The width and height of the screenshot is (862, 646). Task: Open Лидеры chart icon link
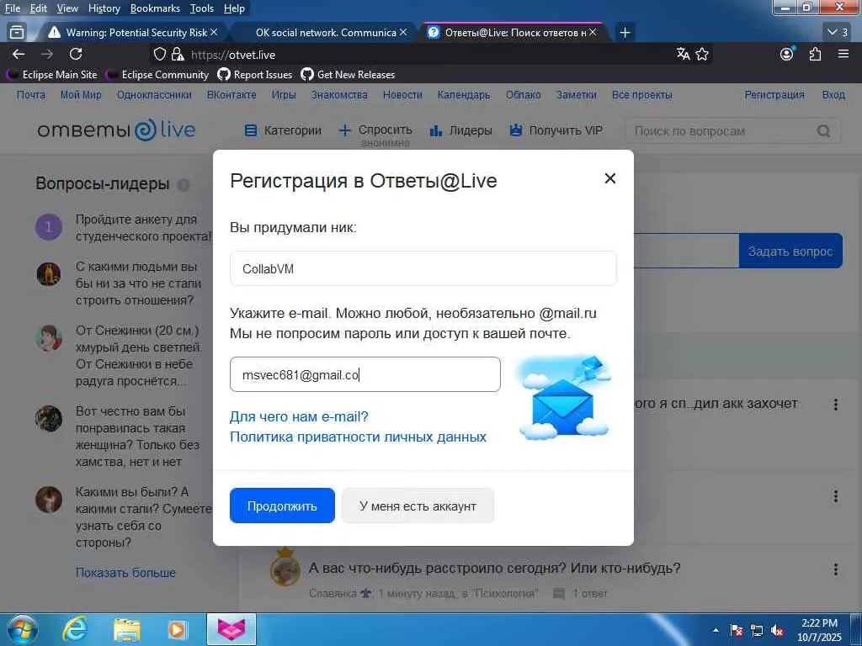tap(460, 130)
